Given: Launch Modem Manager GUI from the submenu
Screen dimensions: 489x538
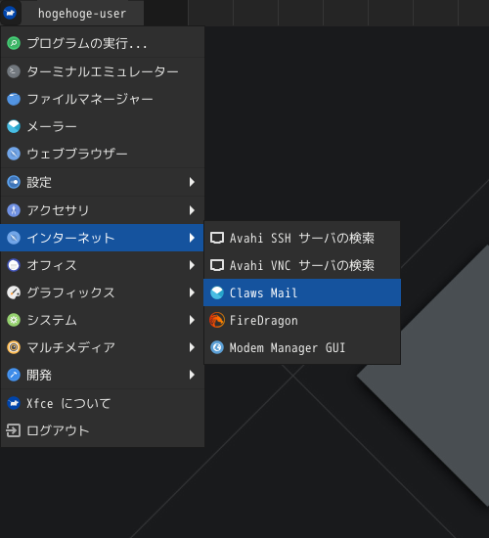Looking at the screenshot, I should pos(302,347).
